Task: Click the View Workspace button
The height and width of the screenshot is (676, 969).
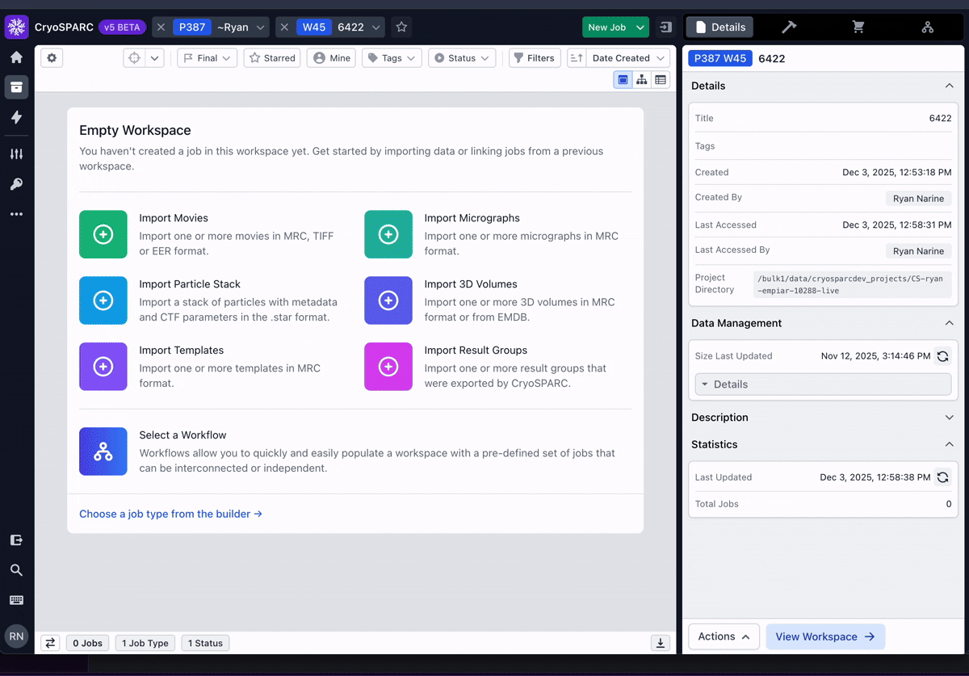Action: click(x=824, y=636)
